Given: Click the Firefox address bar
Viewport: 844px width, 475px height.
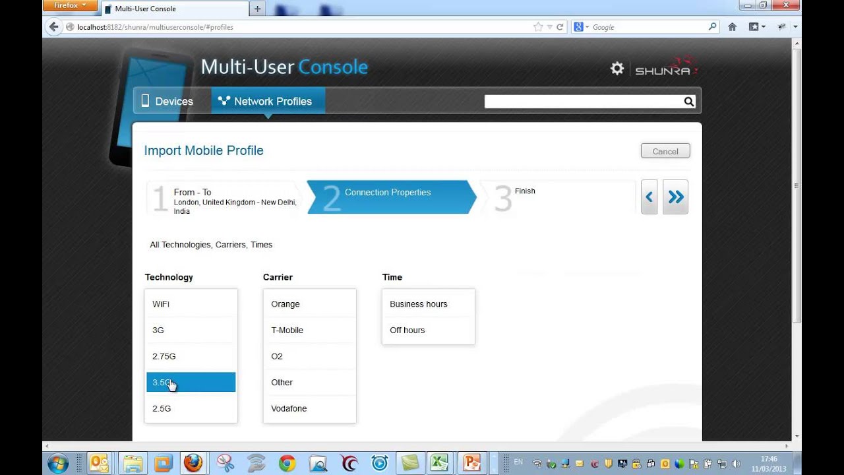Looking at the screenshot, I should coord(303,27).
